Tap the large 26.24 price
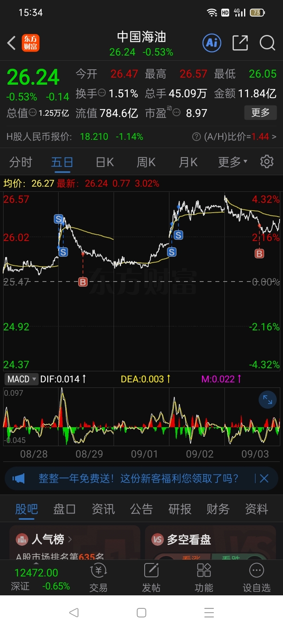 pyautogui.click(x=33, y=77)
